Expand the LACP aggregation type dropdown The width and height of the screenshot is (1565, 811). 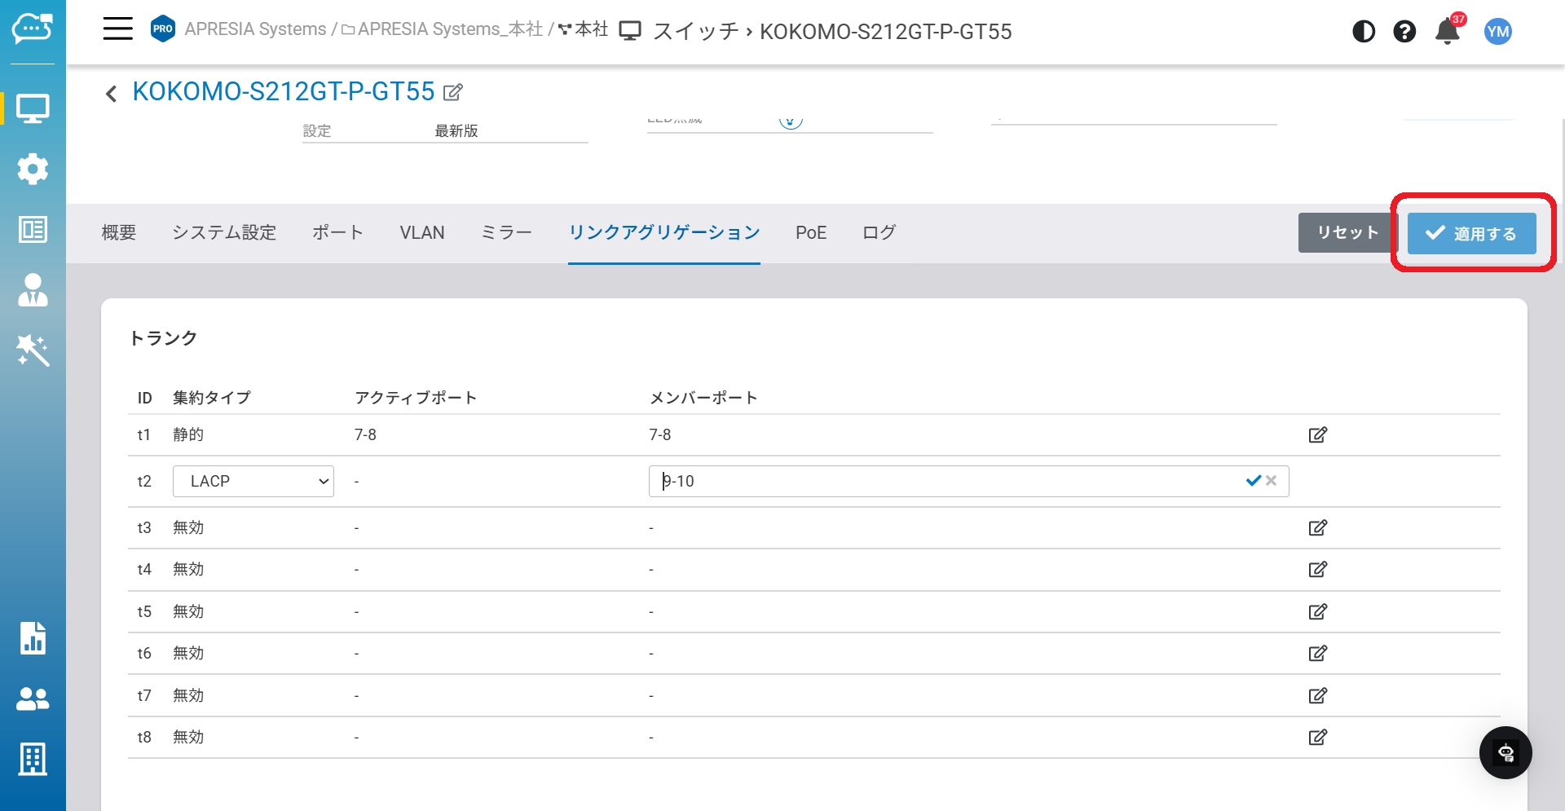coord(253,482)
